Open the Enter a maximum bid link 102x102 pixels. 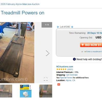[x=94, y=52]
